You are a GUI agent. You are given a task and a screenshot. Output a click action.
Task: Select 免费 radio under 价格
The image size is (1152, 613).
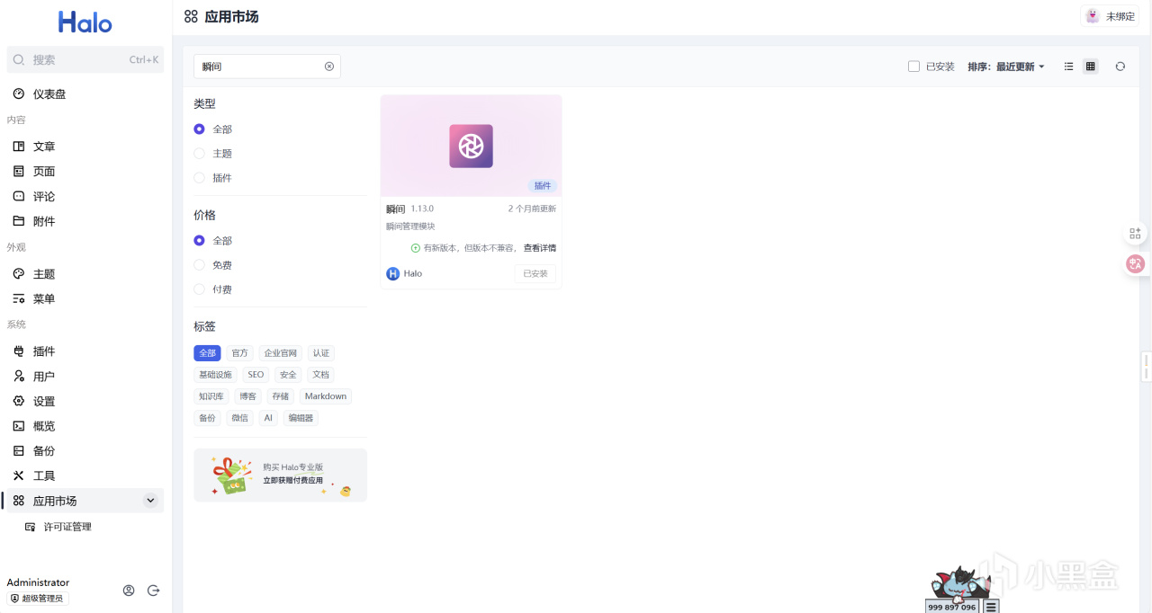tap(200, 265)
